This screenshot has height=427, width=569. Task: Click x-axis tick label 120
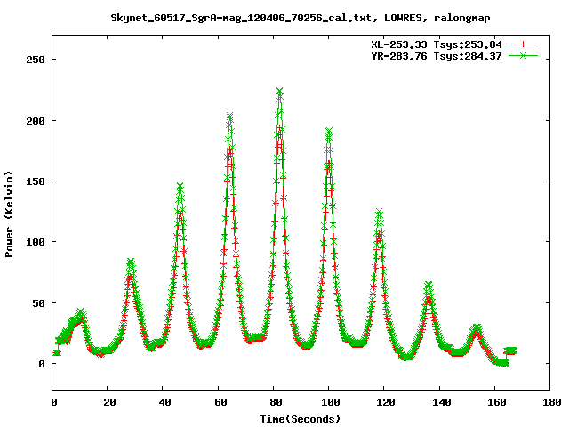(386, 402)
